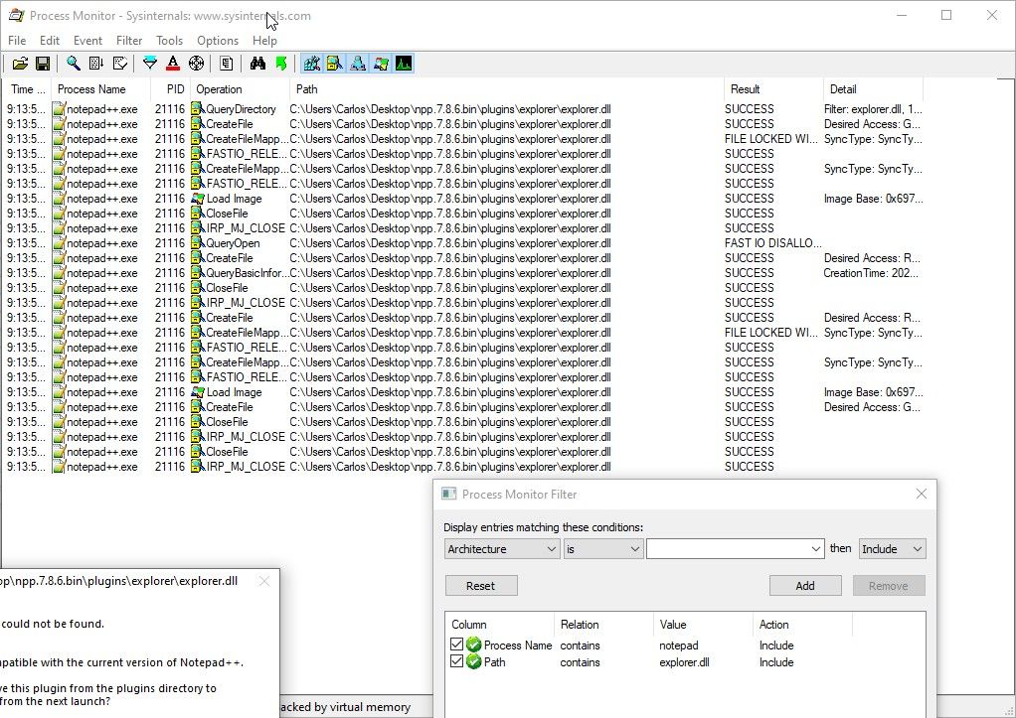Viewport: 1016px width, 718px height.
Task: Select the QueryOpen FAST IO DISALLO... row
Action: click(464, 243)
